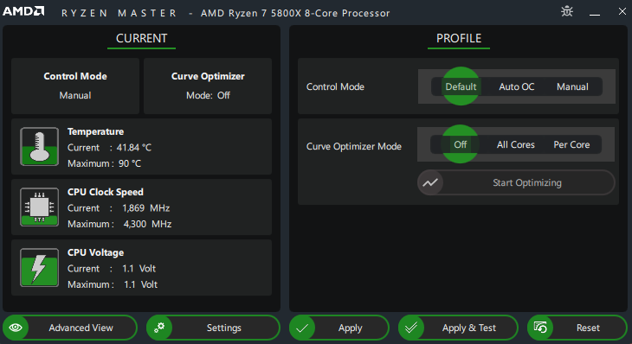This screenshot has height=344, width=632.
Task: Click the Start Optimizing graph icon
Action: coord(430,182)
